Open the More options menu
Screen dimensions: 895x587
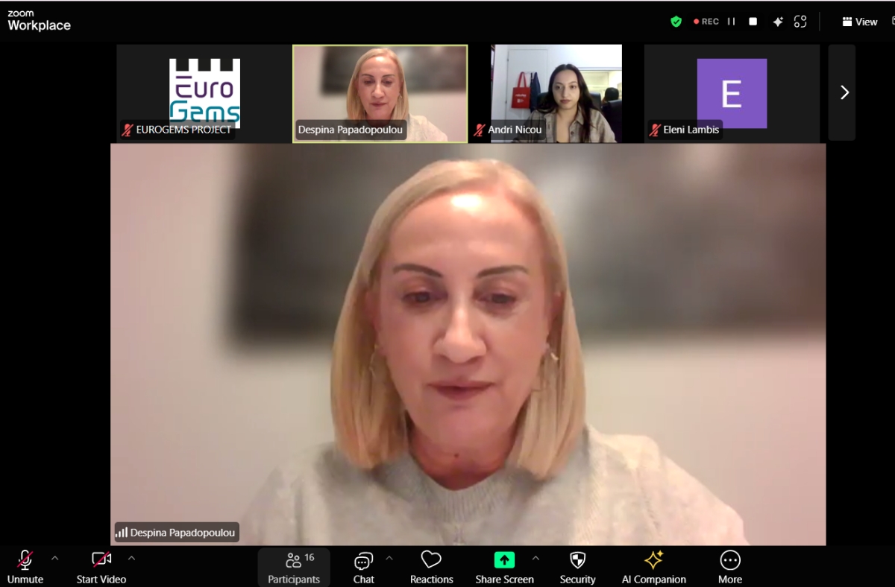[729, 568]
